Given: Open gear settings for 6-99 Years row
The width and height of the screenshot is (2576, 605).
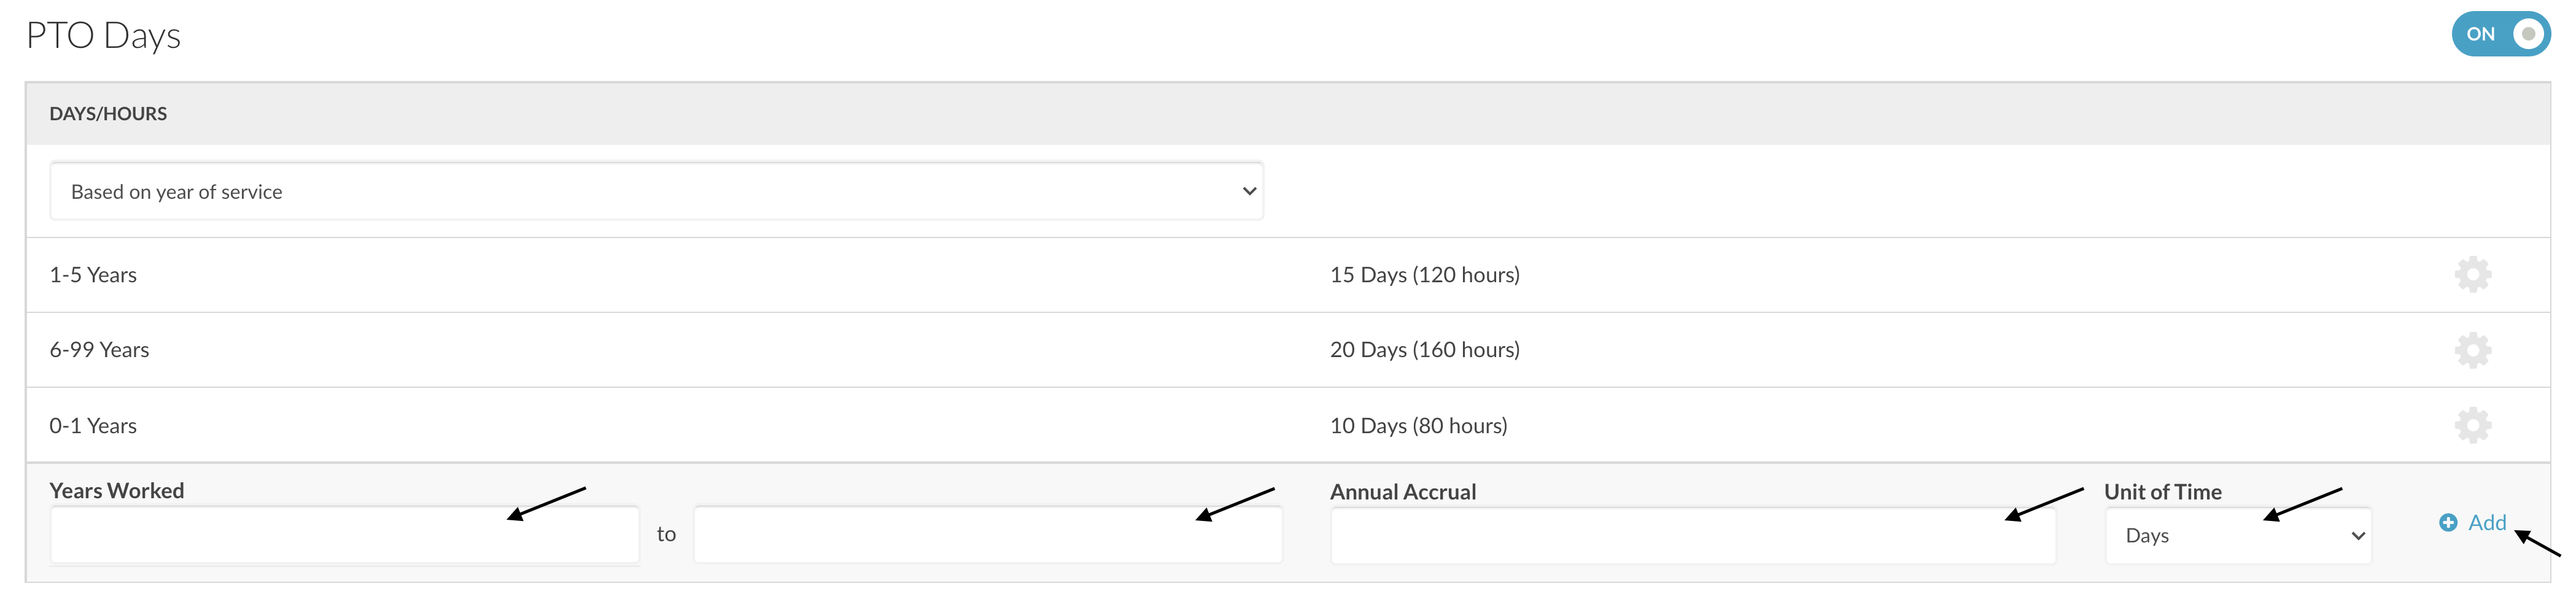Looking at the screenshot, I should [x=2472, y=350].
